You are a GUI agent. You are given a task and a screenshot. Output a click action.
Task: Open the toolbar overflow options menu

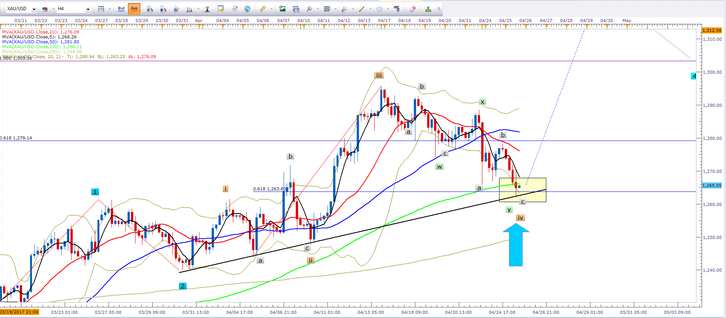click(439, 9)
